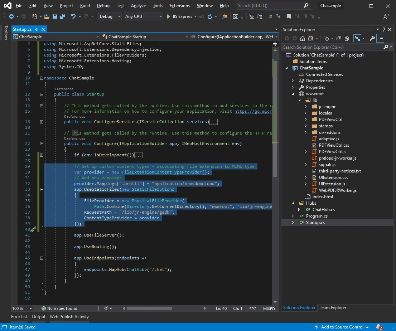Open the ChatSample project navigation dropdown
This screenshot has width=396, height=331.
(x=56, y=37)
